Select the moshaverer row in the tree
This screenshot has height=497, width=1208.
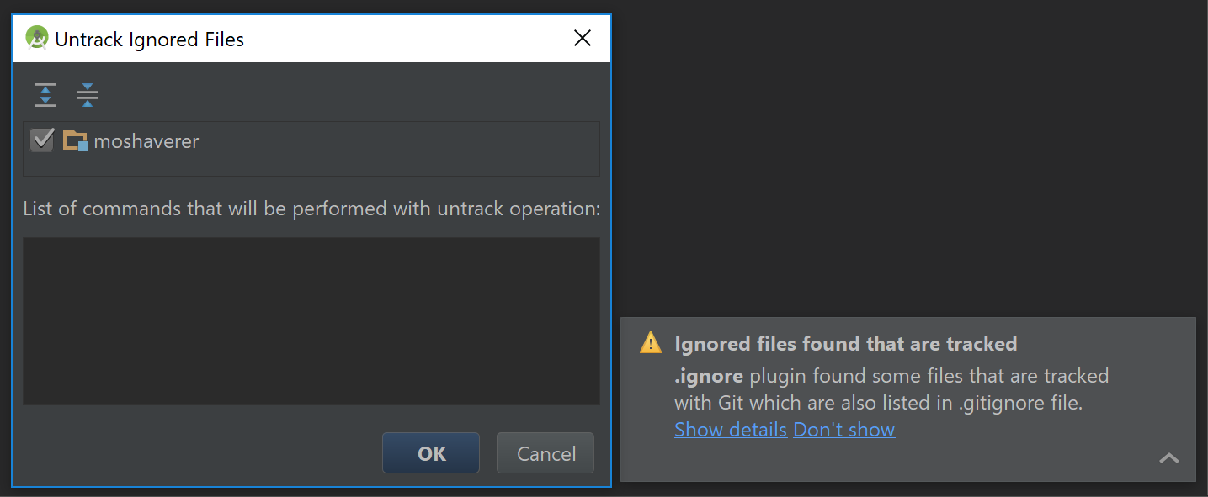(148, 140)
